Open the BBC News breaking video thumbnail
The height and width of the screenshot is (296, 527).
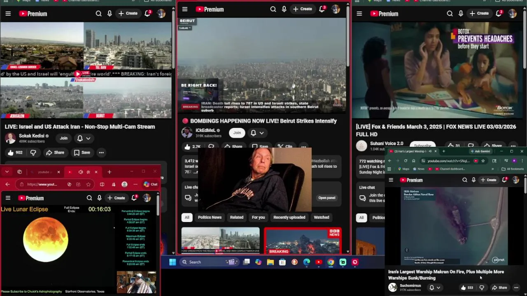[303, 240]
